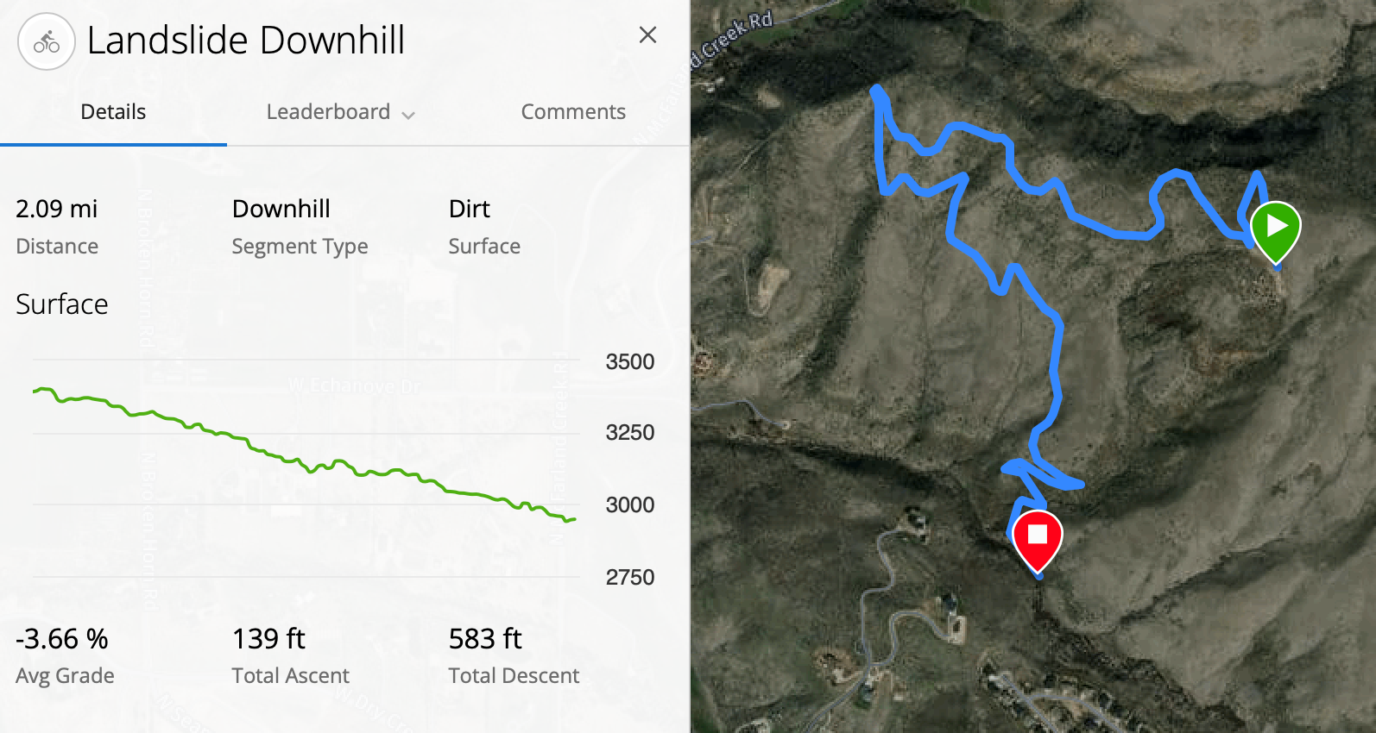Click the cycling activity icon beside the title
Screen dimensions: 1376x733
(47, 41)
